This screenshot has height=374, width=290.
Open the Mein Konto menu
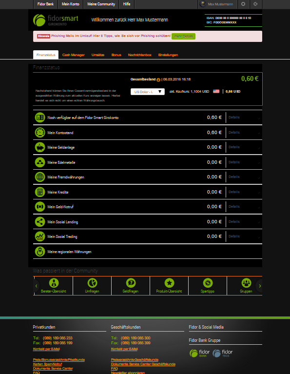[70, 4]
